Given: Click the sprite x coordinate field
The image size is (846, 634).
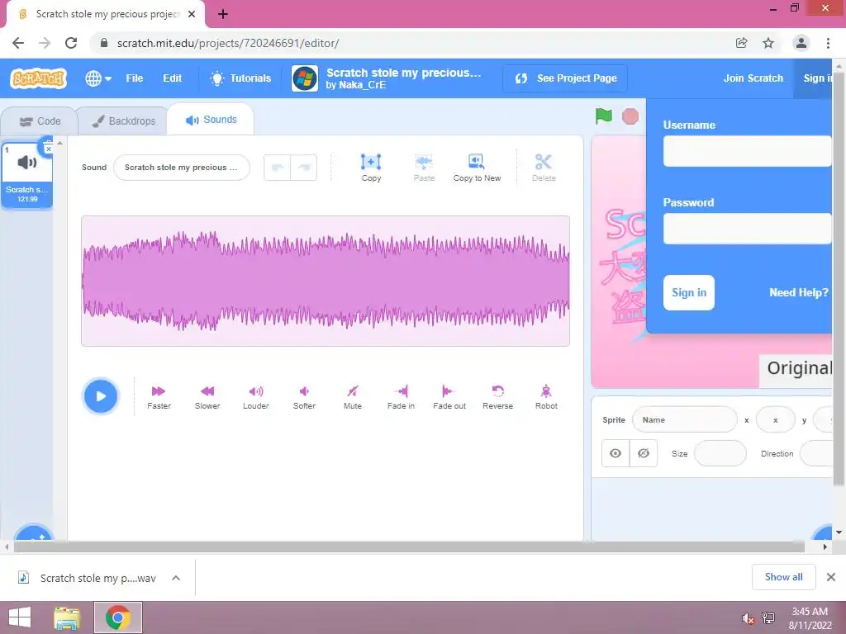Looking at the screenshot, I should tap(775, 420).
